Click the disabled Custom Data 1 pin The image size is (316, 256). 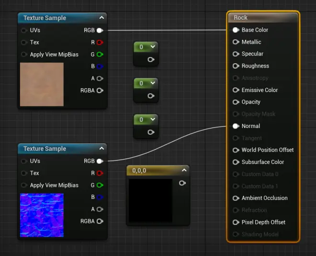236,186
